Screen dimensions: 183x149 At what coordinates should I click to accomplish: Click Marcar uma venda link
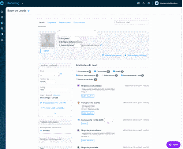coord(112,56)
